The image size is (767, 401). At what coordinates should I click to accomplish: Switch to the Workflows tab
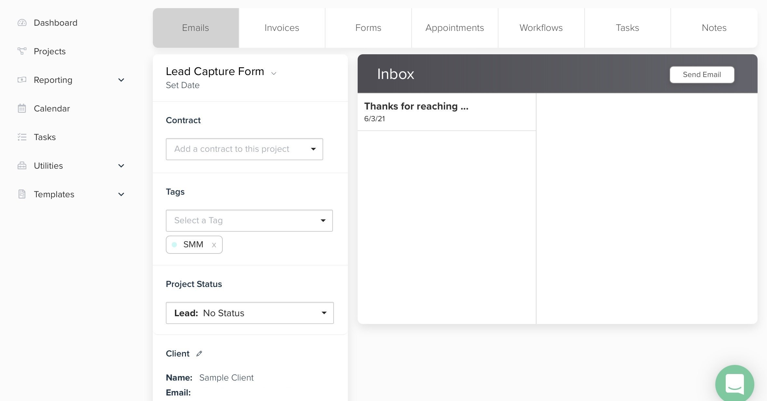[x=541, y=28]
